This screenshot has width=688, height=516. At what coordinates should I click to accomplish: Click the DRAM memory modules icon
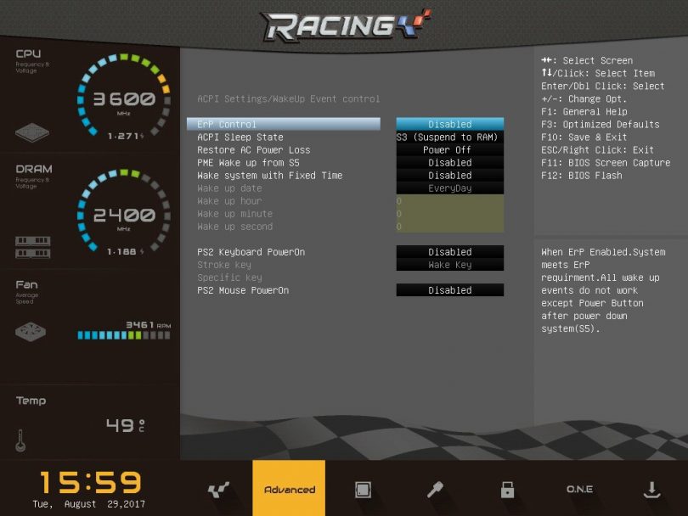tap(32, 247)
